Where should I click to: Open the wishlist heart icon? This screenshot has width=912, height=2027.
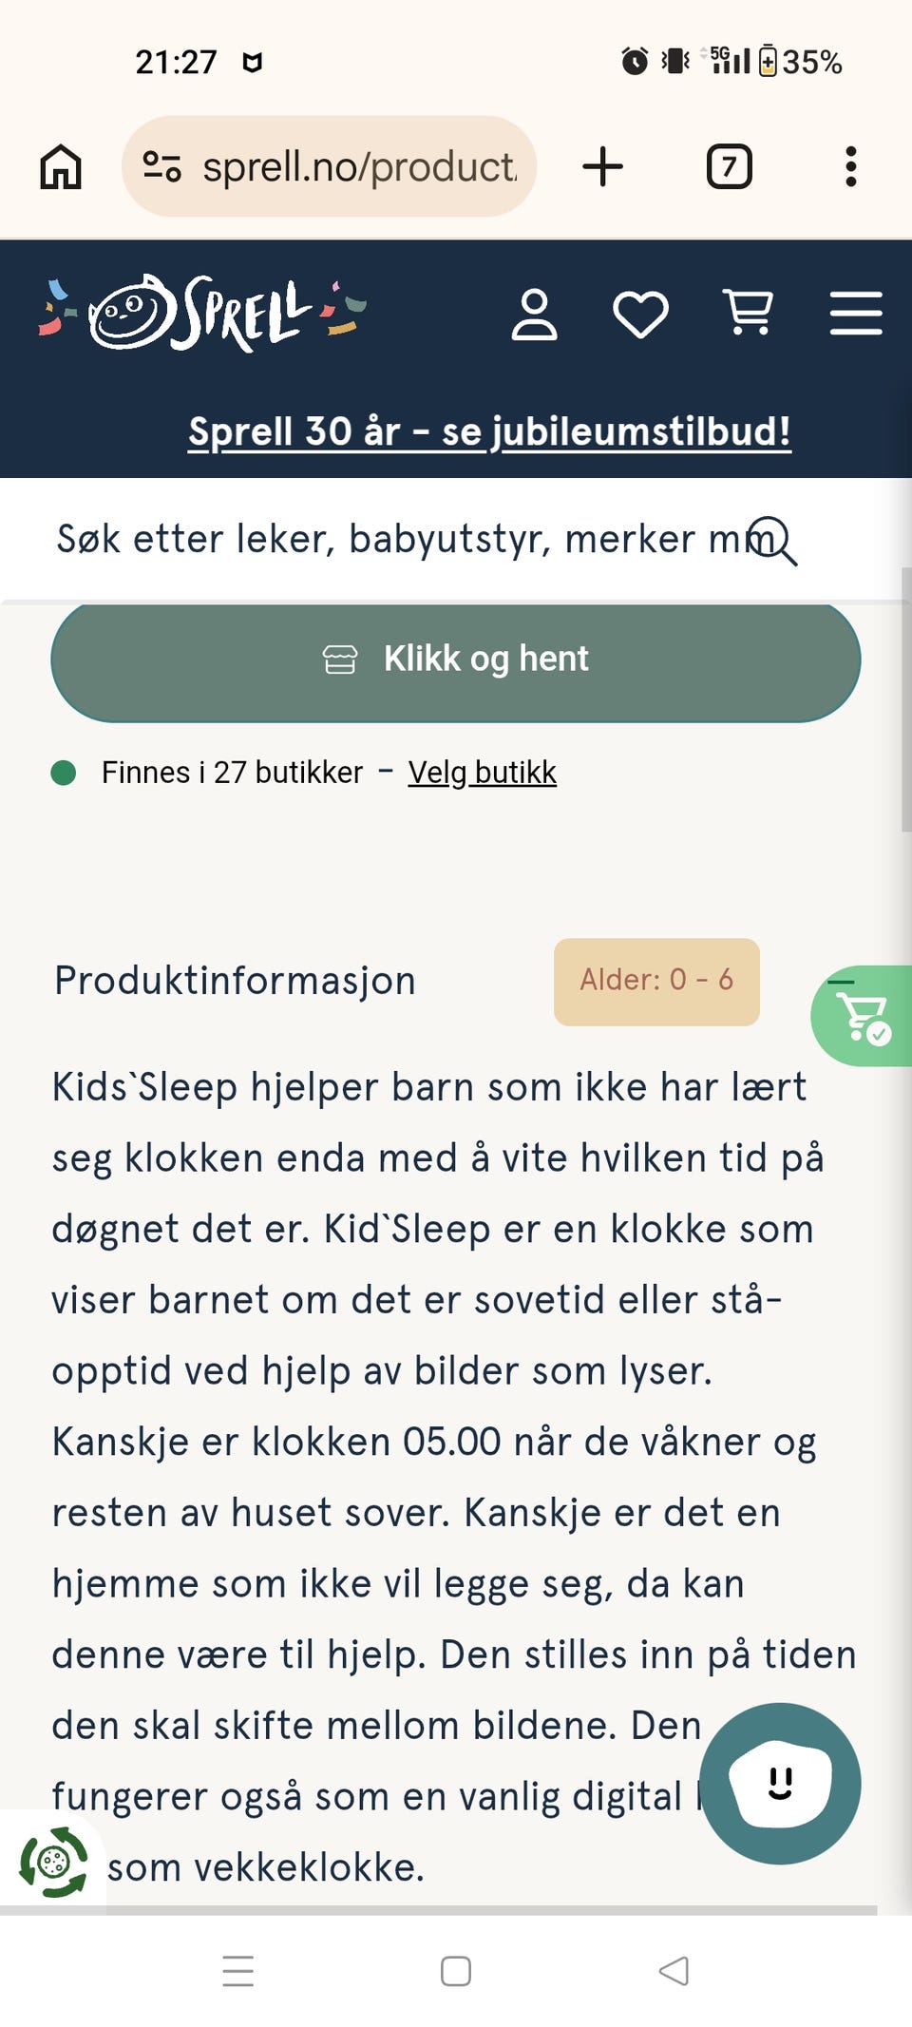[x=640, y=315]
